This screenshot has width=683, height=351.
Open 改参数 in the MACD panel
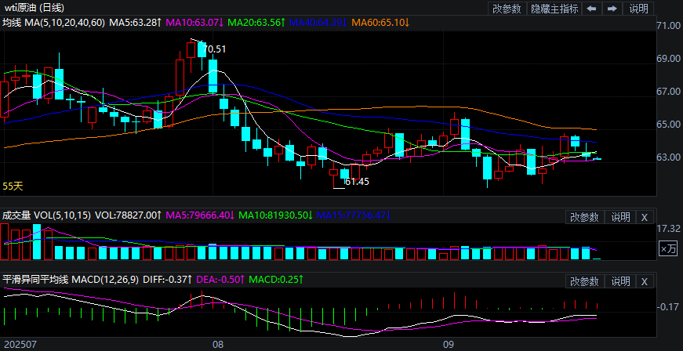[584, 281]
